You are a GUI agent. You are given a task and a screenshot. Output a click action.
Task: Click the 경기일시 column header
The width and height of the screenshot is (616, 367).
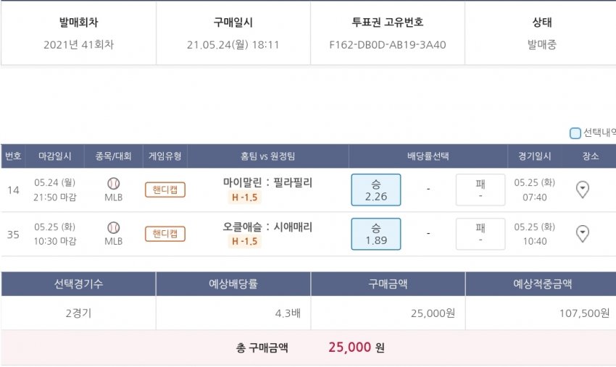[x=534, y=156]
